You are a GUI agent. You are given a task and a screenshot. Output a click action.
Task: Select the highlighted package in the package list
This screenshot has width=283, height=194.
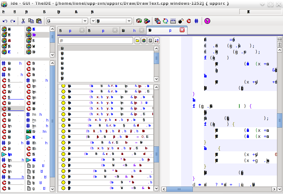point(37,35)
